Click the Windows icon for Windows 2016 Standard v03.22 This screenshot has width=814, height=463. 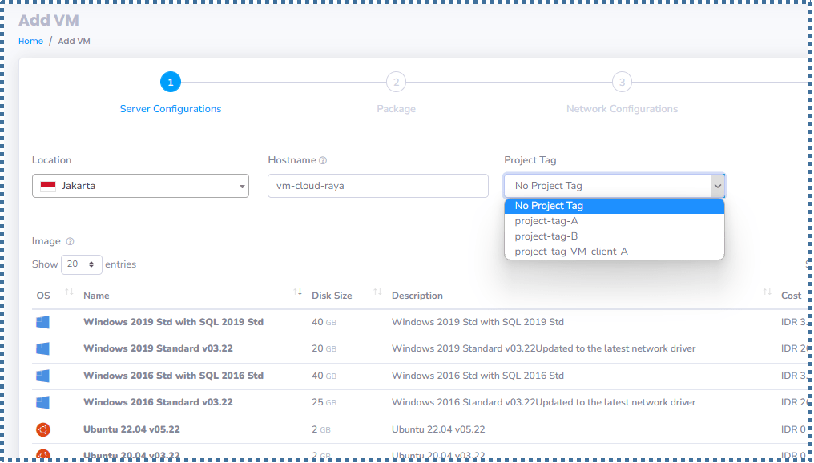(44, 402)
